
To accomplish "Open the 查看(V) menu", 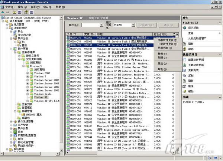I will pyautogui.click(x=35, y=7).
